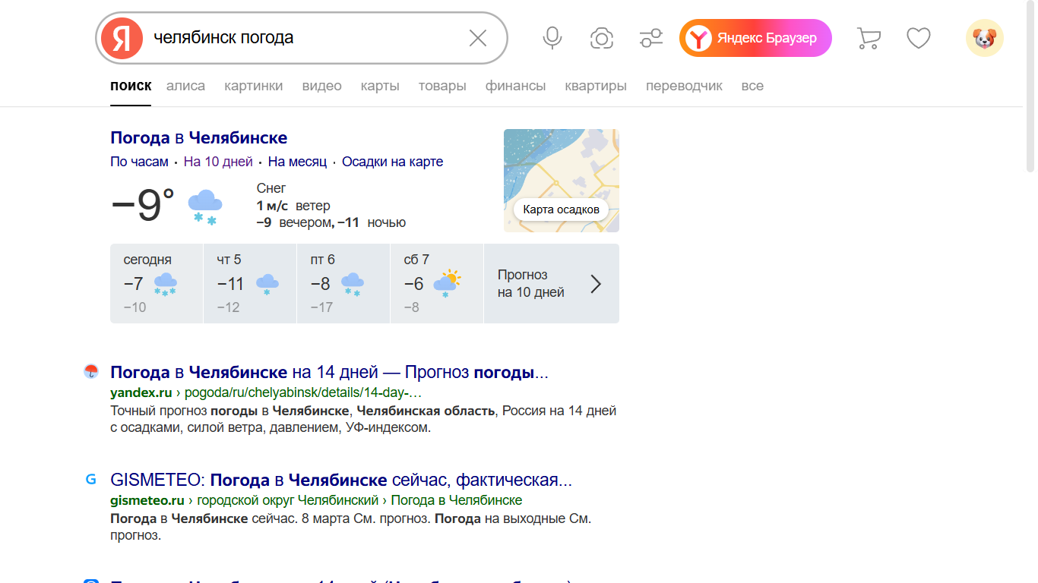Open the GISMETEO Погода в Челябинске result
1038x583 pixels.
pos(341,481)
